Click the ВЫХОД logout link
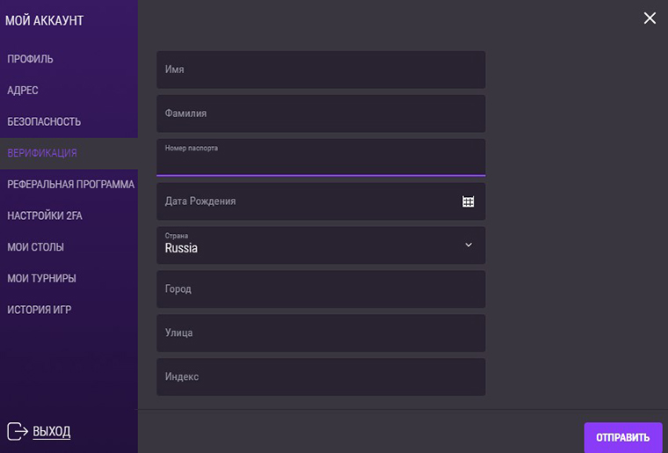Image resolution: width=668 pixels, height=453 pixels. (52, 431)
